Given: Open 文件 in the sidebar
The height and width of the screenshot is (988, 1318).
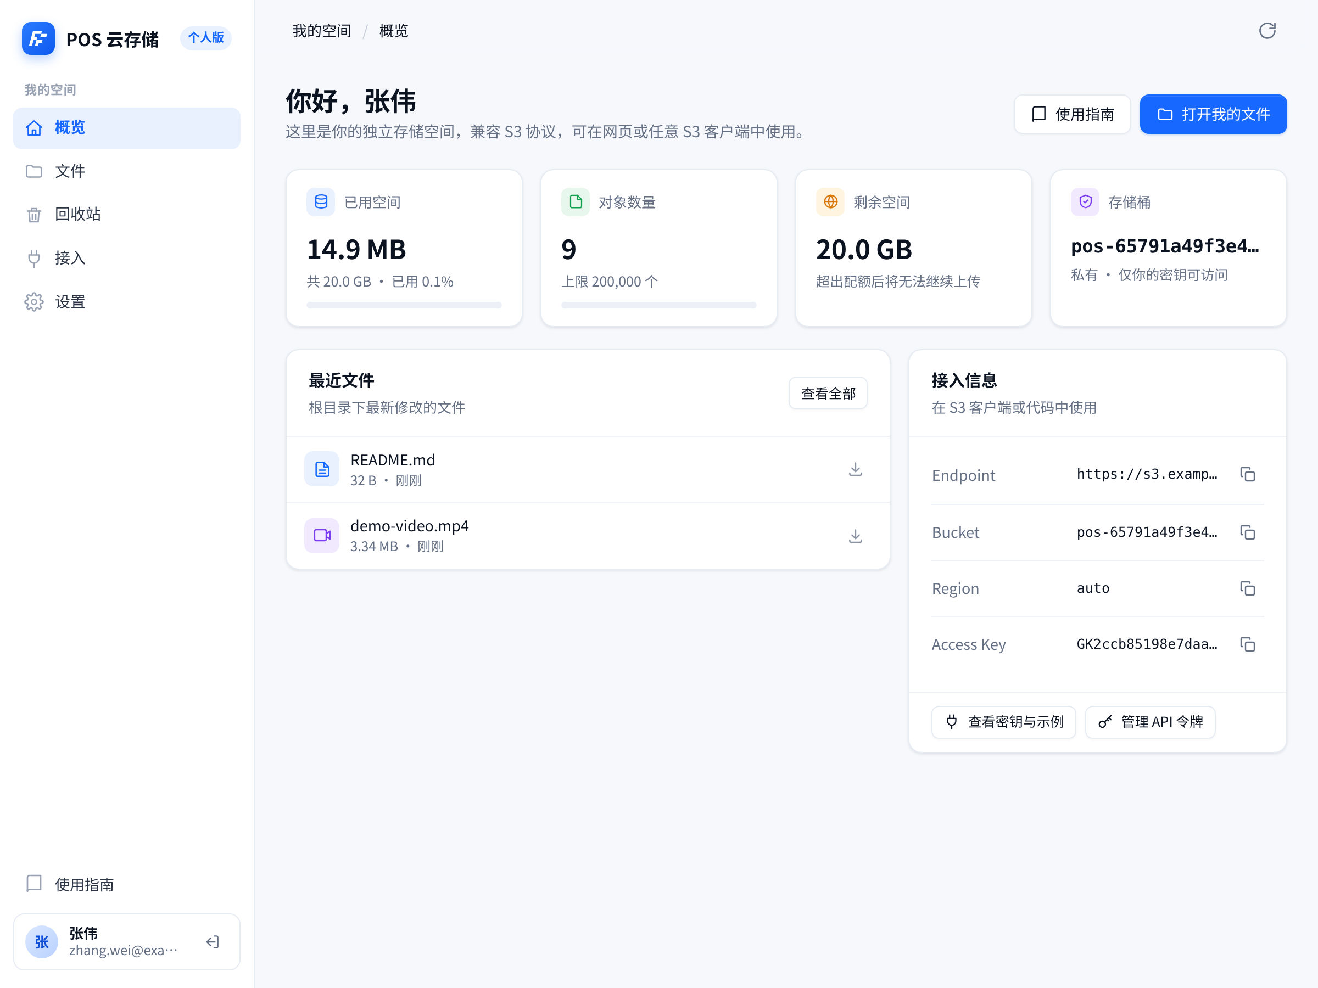Looking at the screenshot, I should click(x=127, y=171).
